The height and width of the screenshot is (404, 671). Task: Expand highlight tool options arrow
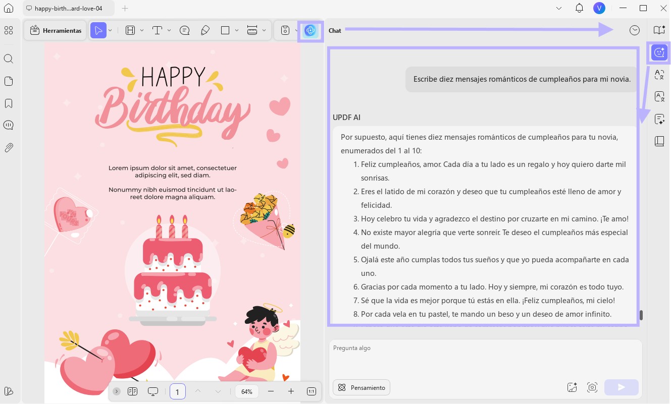tap(142, 31)
